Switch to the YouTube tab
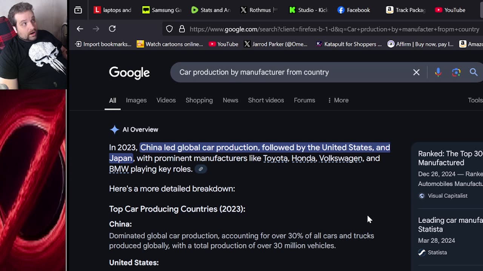The height and width of the screenshot is (271, 483). click(x=450, y=10)
